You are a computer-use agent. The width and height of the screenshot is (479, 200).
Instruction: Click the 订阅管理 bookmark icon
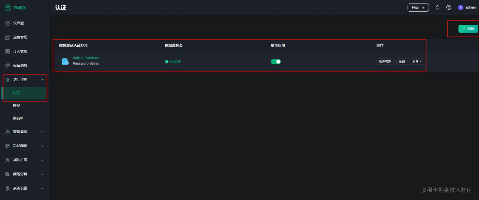[8, 52]
